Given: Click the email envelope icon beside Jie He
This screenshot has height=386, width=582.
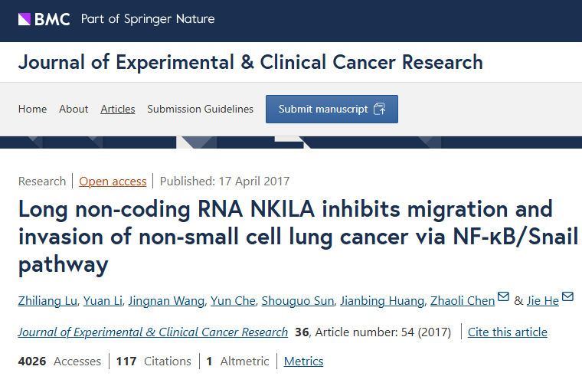Looking at the screenshot, I should 567,296.
